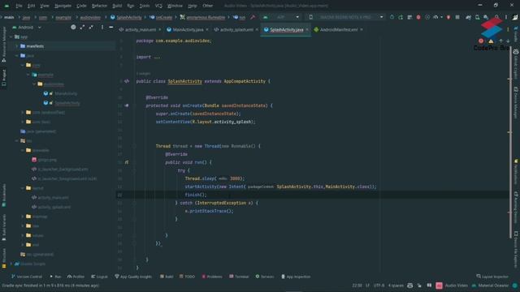Open the Version Control tool window
The image size is (520, 292).
click(27, 277)
